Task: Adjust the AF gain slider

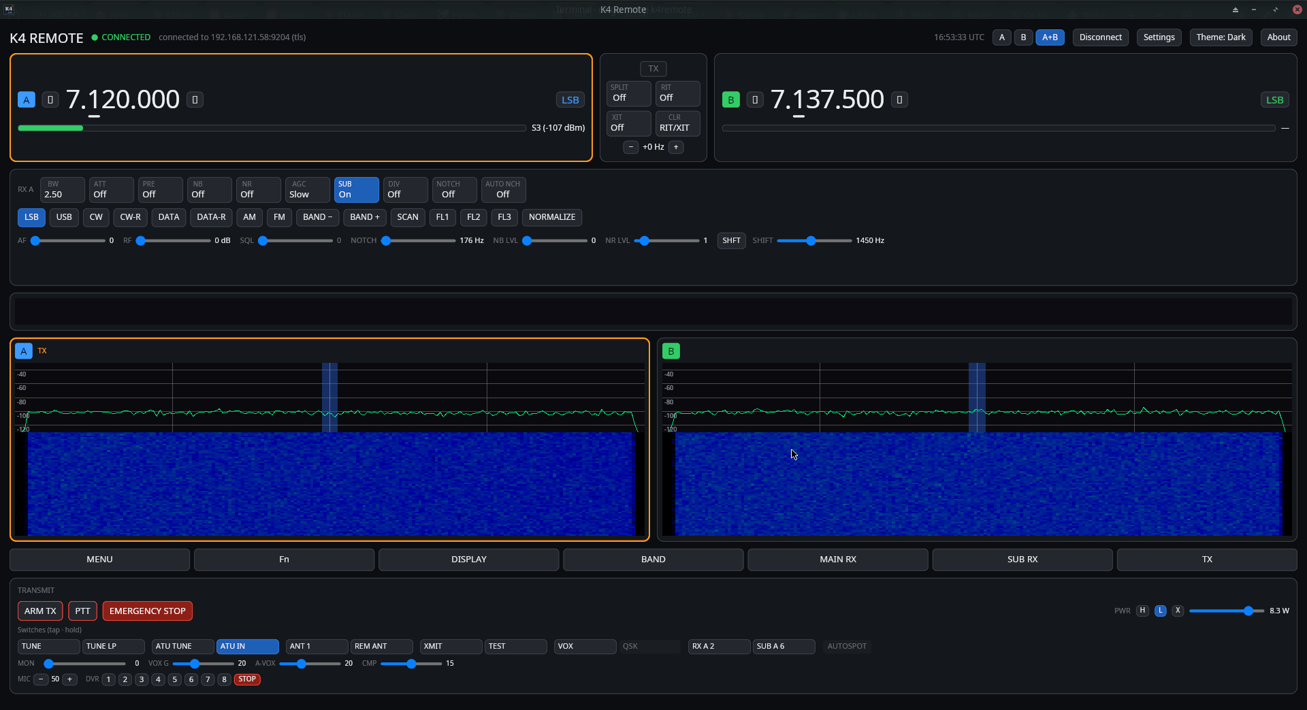Action: pyautogui.click(x=68, y=241)
